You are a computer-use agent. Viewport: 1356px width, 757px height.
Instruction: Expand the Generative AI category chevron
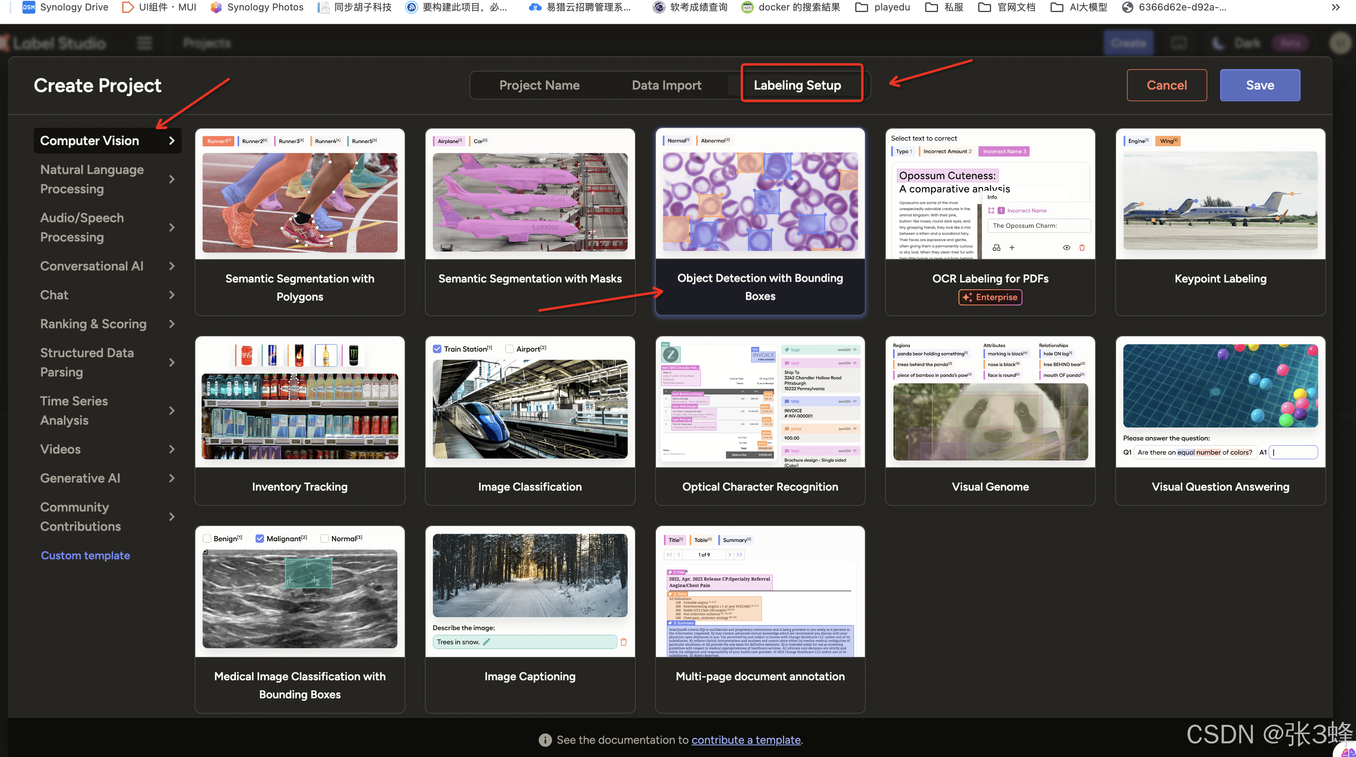172,478
